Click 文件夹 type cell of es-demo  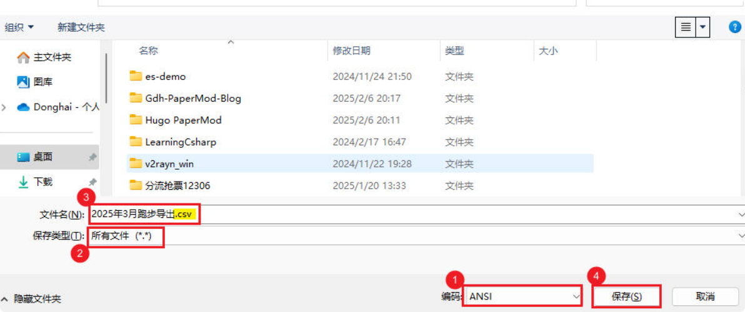click(x=459, y=76)
